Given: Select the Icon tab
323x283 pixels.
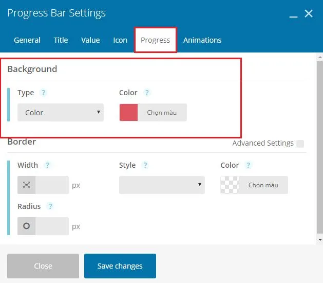Looking at the screenshot, I should tap(120, 40).
